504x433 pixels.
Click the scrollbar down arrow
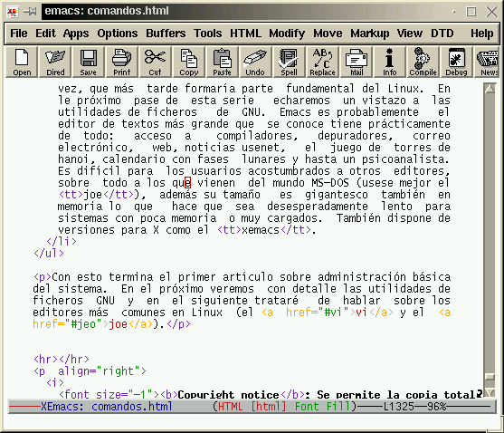click(490, 392)
